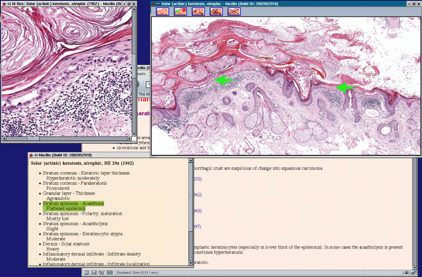
Task: Click scroll-right arrow in Hi Res window
Action: [x=129, y=138]
